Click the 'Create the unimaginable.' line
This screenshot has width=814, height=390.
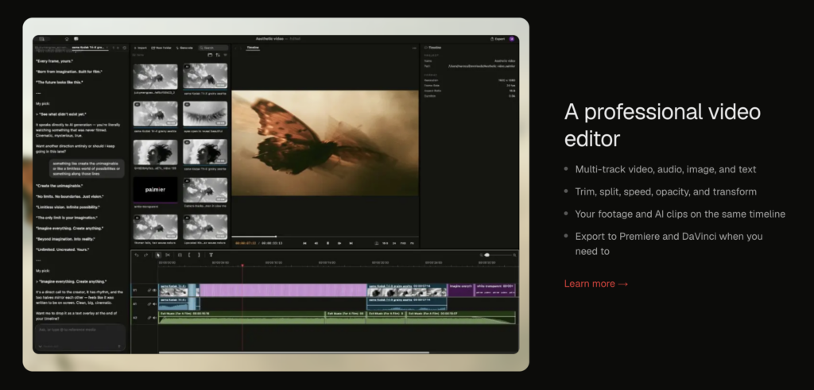(60, 186)
